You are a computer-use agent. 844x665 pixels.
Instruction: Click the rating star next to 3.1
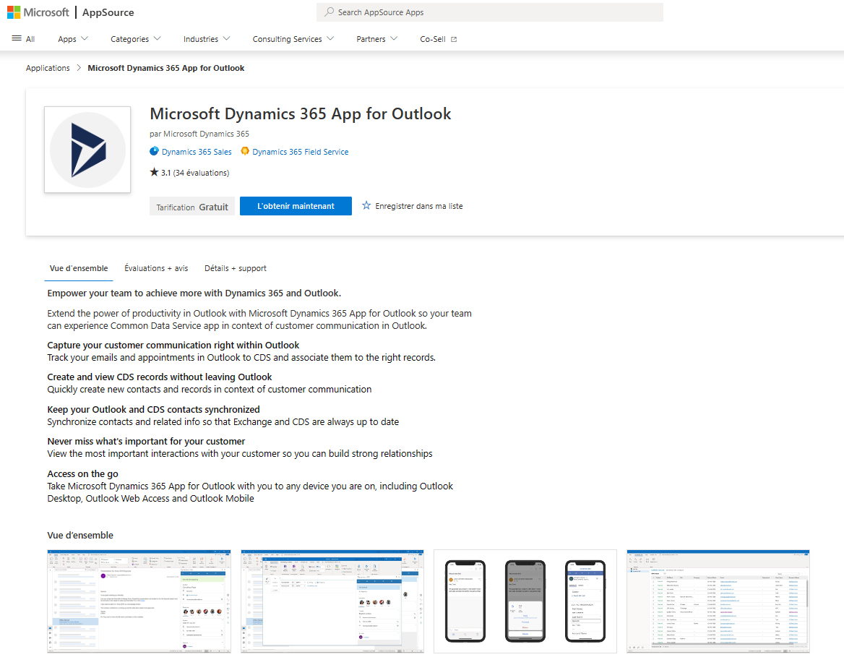click(154, 172)
